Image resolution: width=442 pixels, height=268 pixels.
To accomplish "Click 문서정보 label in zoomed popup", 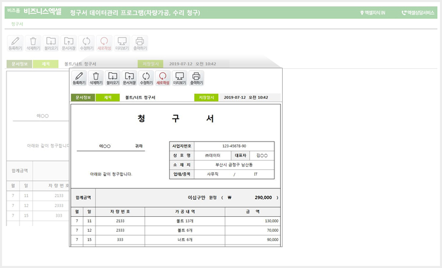I will 83,98.
